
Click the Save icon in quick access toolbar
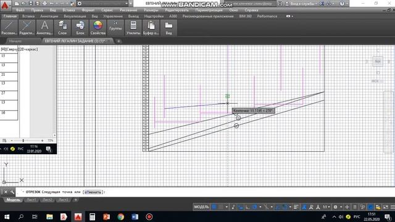tap(30, 4)
